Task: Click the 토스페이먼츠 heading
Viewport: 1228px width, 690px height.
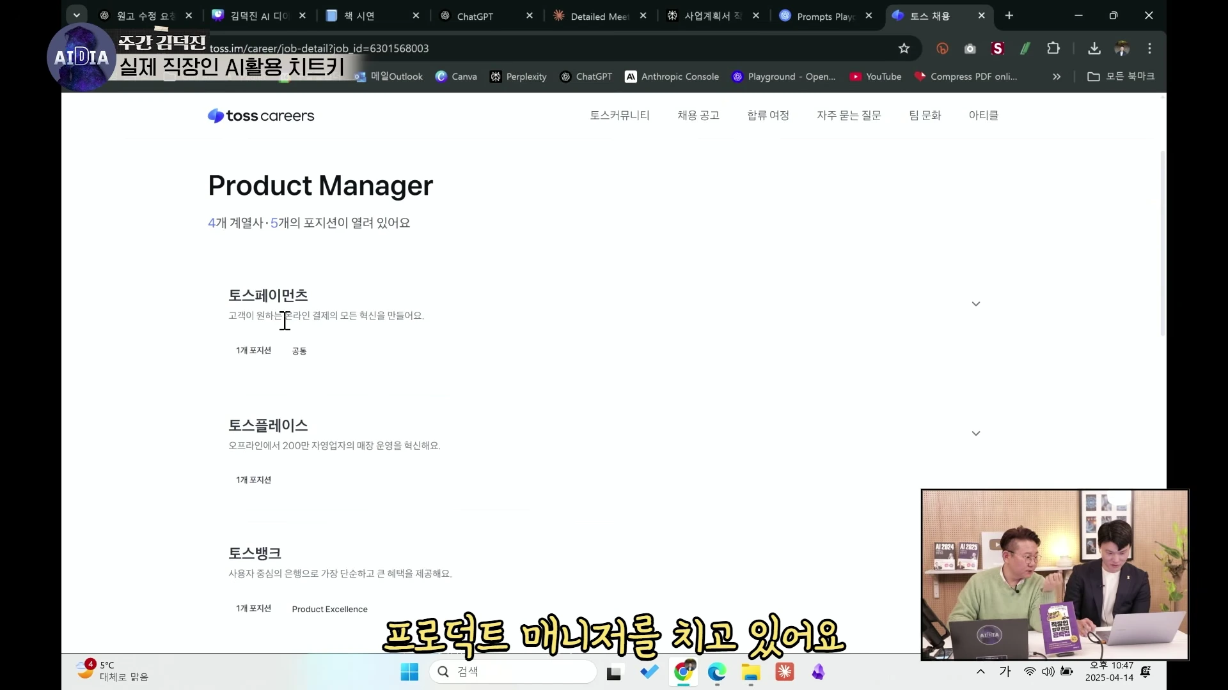Action: click(268, 295)
